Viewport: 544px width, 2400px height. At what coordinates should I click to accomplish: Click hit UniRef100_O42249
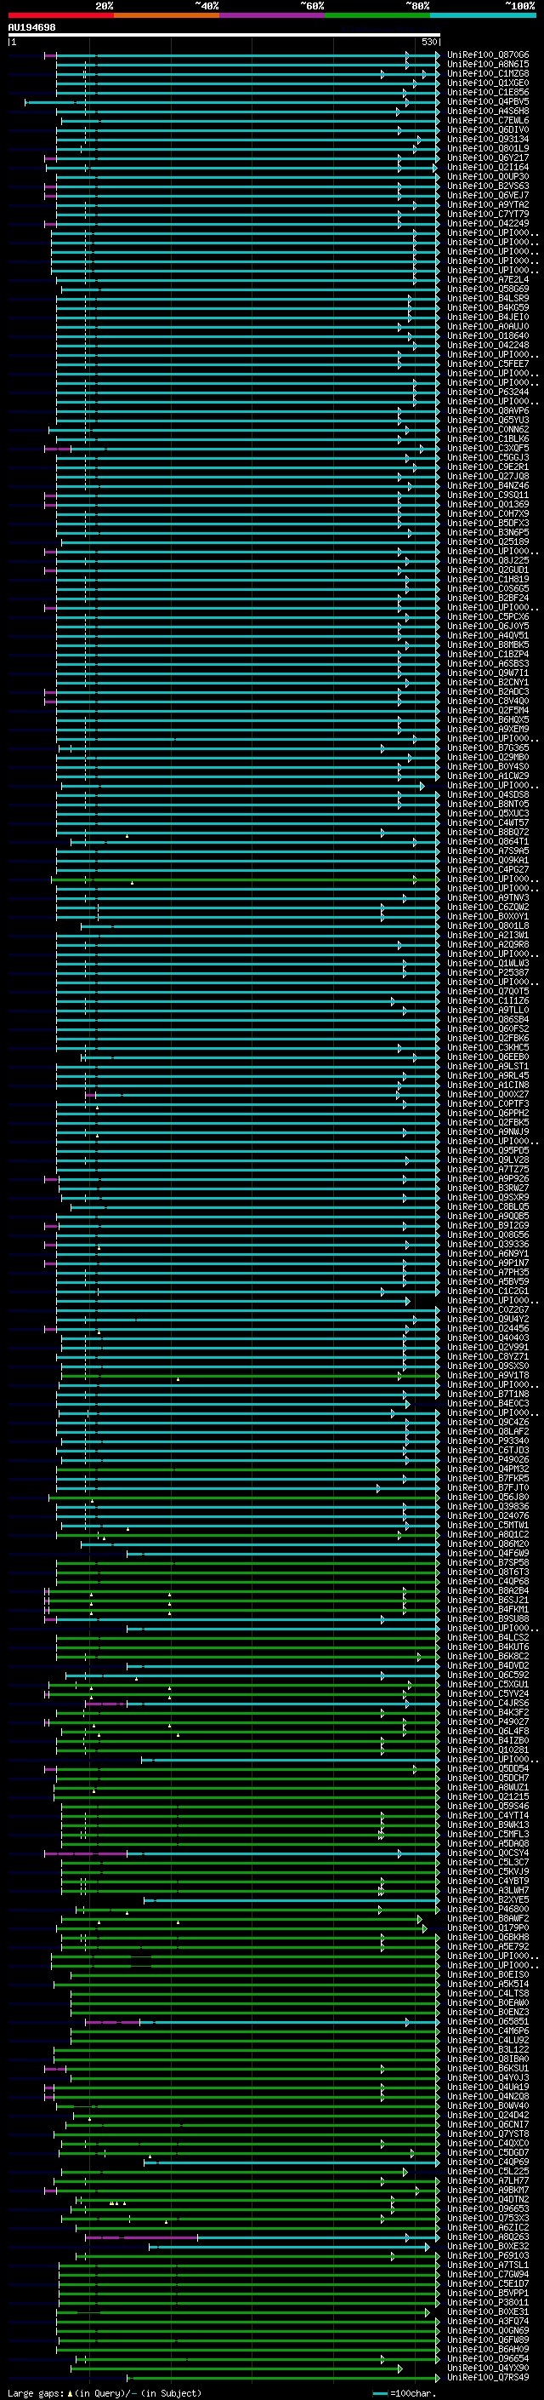[488, 223]
